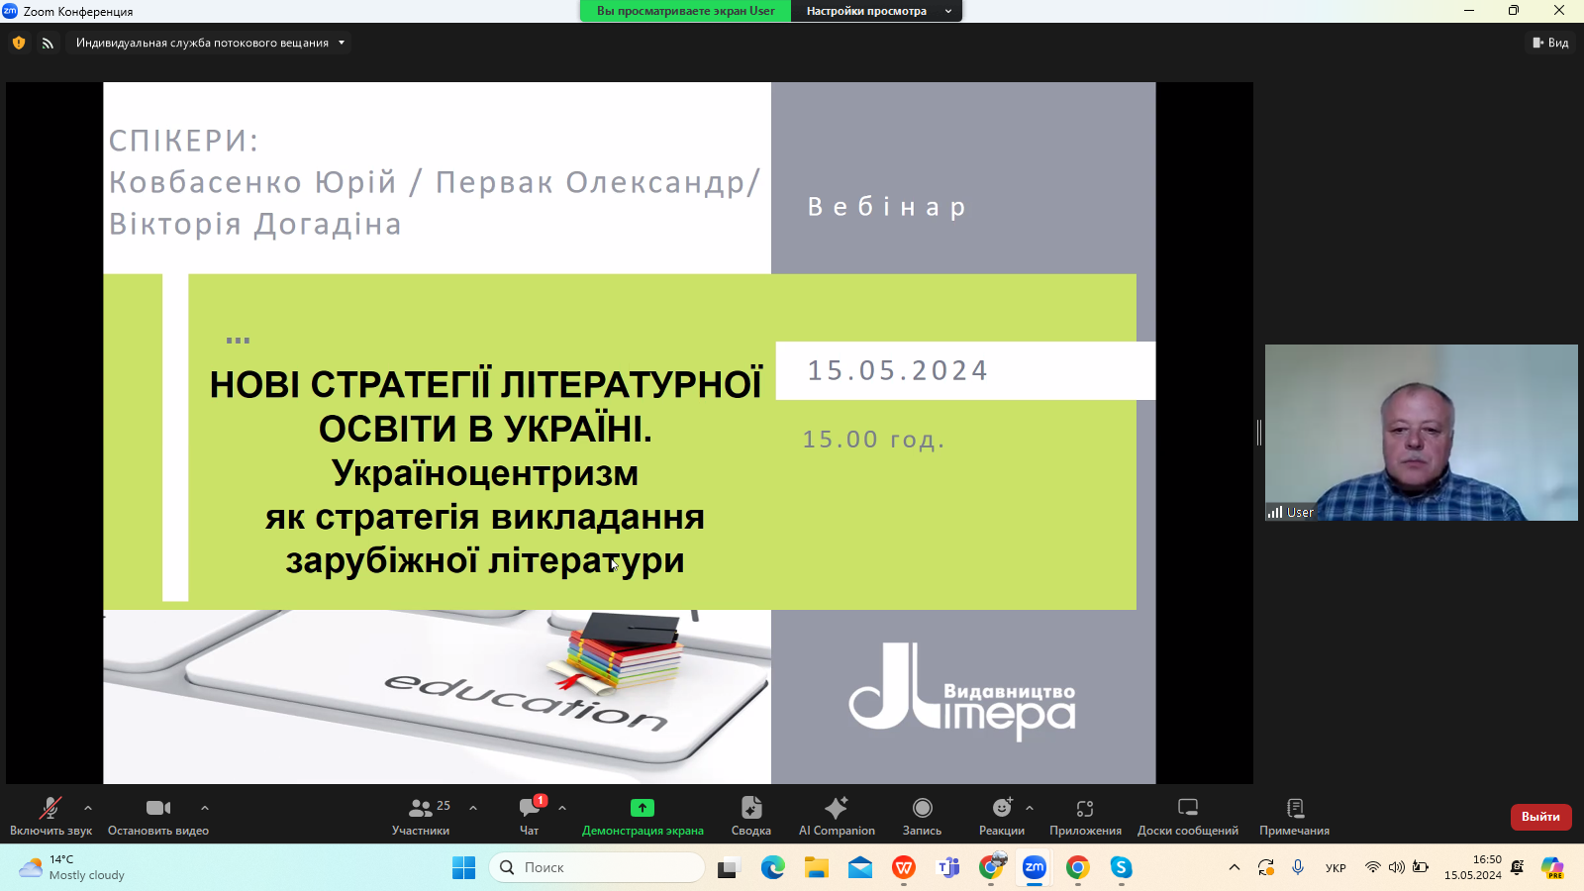Open the Apps (Приложения) panel
The width and height of the screenshot is (1584, 891).
[1085, 816]
